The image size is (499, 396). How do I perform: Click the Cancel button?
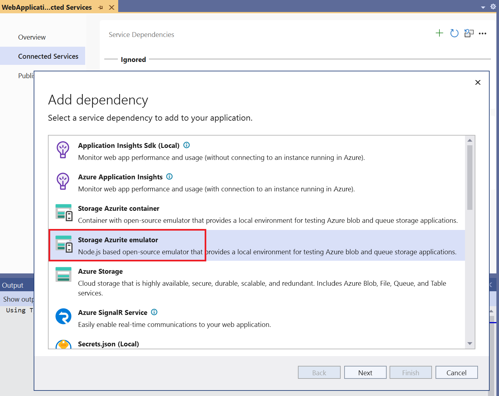(457, 372)
